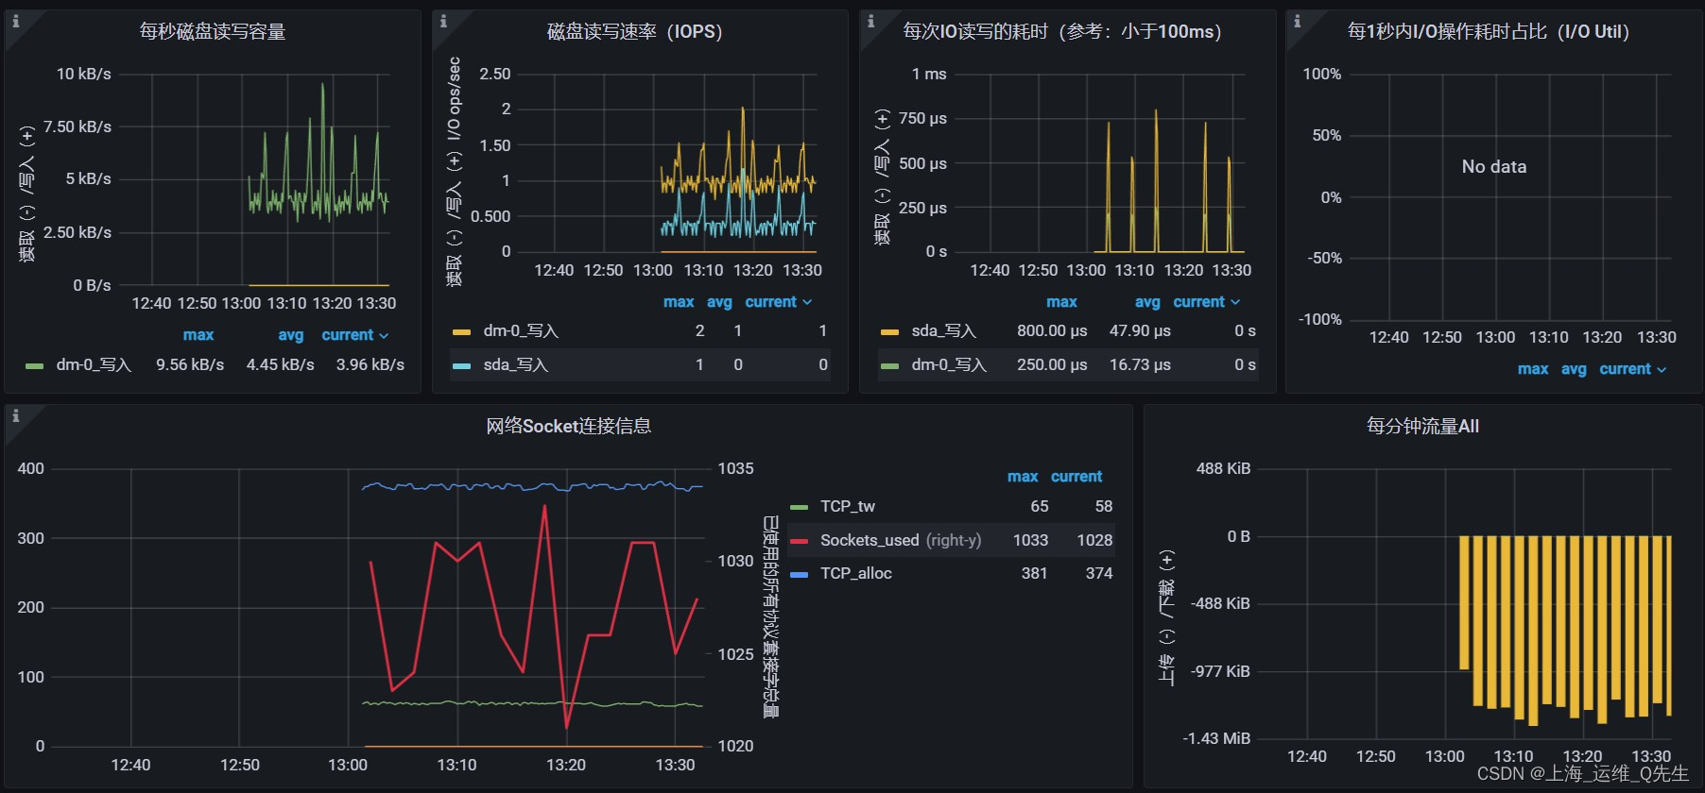1705x793 pixels.
Task: Open info icon on 每次IO读写的耗时 panel
Action: (x=870, y=21)
